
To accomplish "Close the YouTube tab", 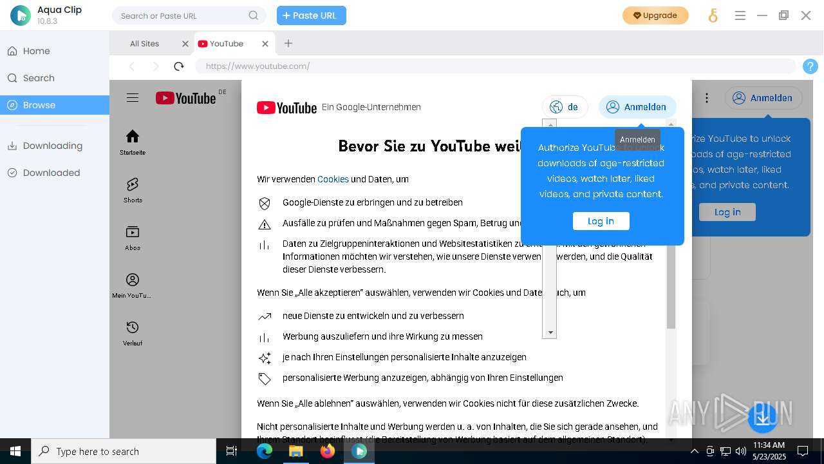I will pos(265,44).
